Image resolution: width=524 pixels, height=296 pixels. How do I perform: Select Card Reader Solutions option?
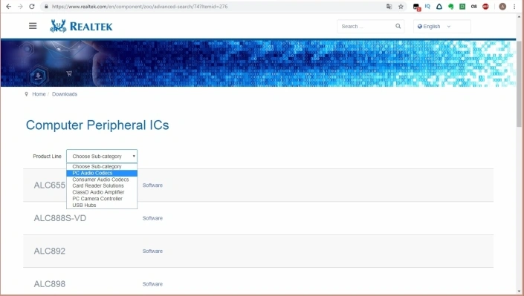click(x=102, y=185)
